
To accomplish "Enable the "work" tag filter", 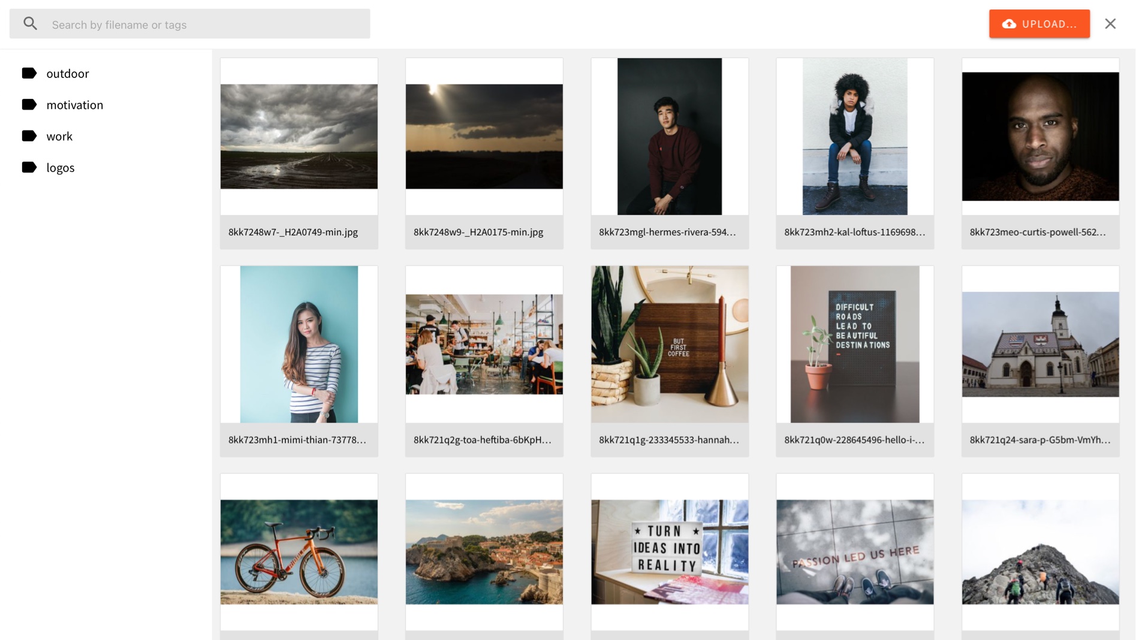I will [x=59, y=135].
